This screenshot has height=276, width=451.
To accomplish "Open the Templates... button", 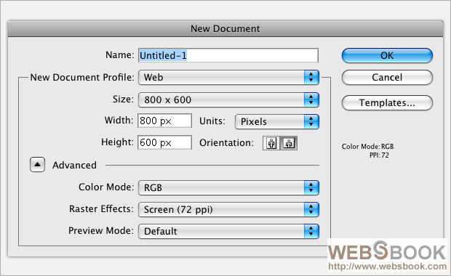I will (x=387, y=103).
